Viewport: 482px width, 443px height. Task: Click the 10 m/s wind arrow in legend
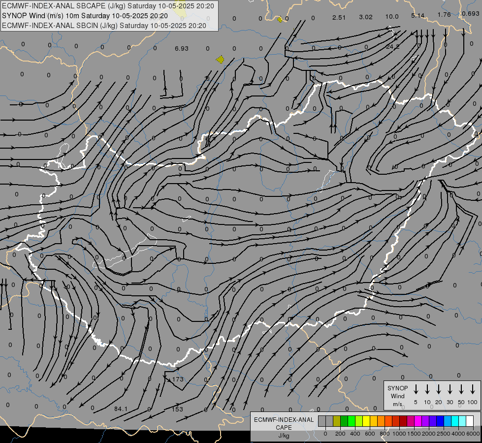tap(427, 389)
